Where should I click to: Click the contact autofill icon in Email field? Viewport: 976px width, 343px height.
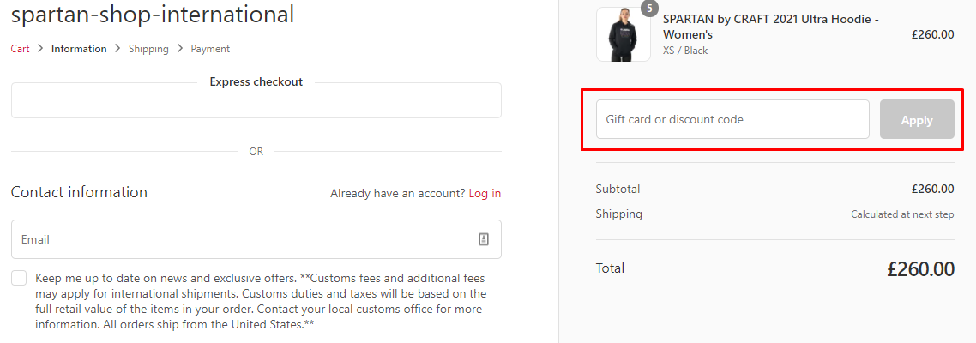[x=484, y=240]
